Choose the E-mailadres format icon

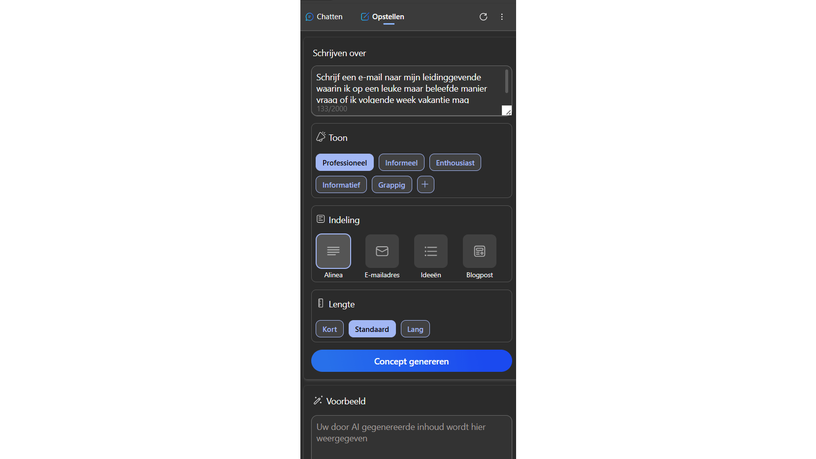coord(382,251)
